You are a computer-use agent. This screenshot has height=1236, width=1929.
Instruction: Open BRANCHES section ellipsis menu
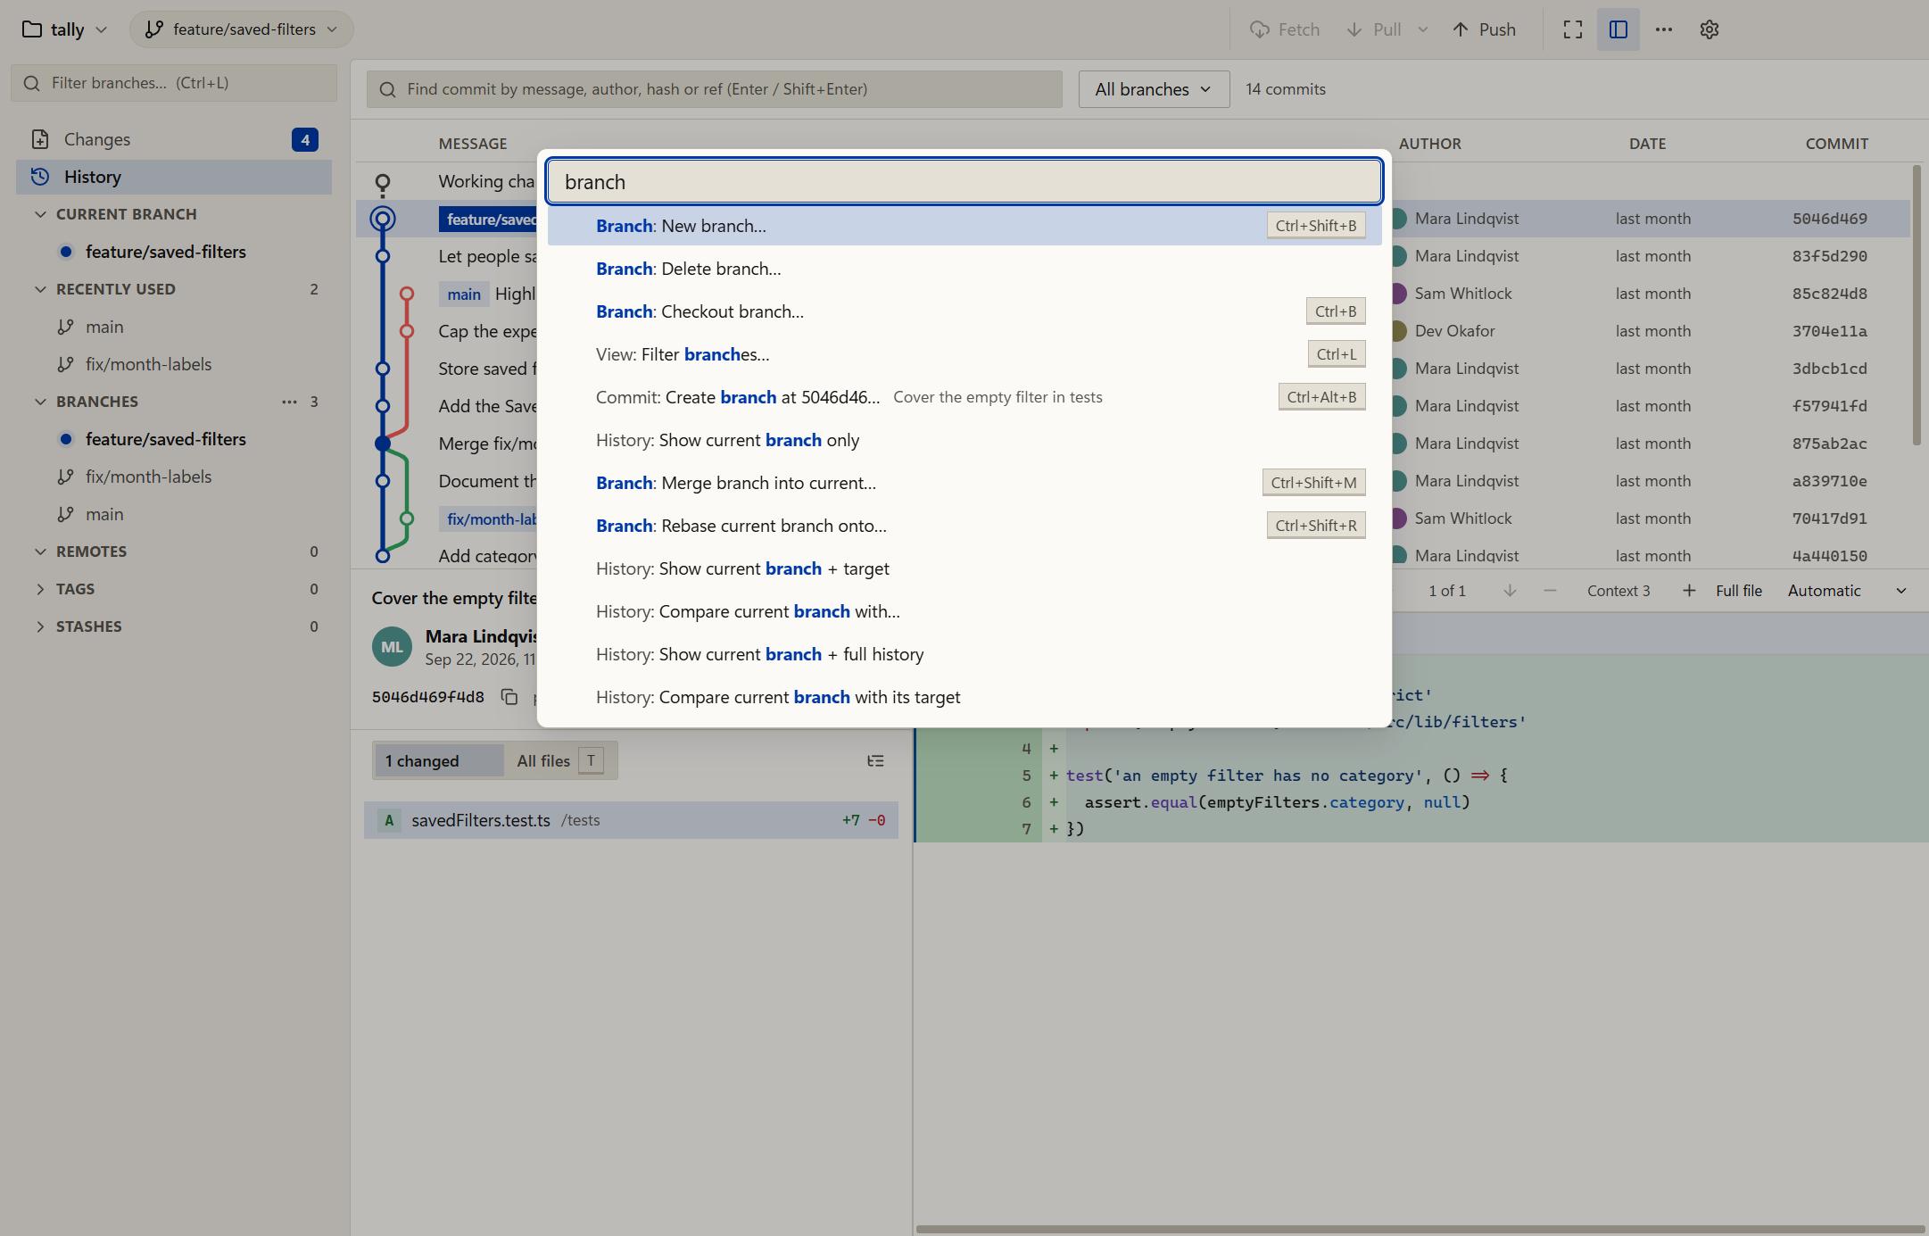point(289,402)
